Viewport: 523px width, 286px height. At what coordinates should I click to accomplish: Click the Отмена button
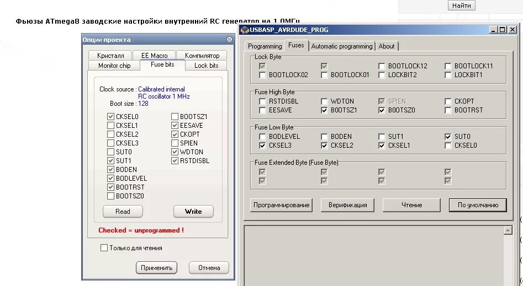click(x=209, y=268)
